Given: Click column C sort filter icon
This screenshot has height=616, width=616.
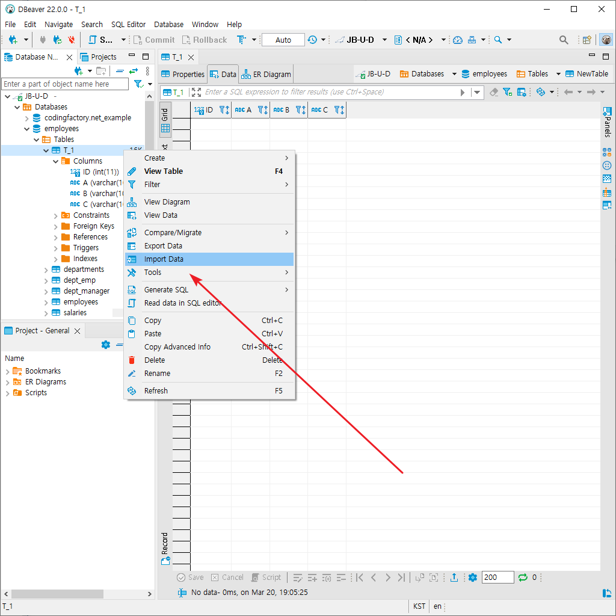Looking at the screenshot, I should click(x=339, y=110).
